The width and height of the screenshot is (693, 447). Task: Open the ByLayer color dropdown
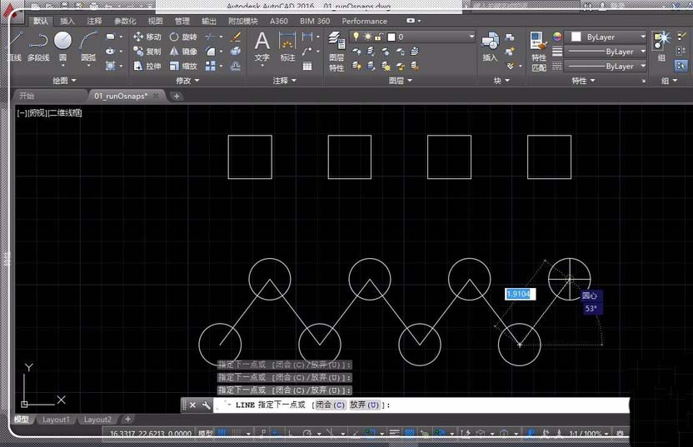[x=606, y=37]
